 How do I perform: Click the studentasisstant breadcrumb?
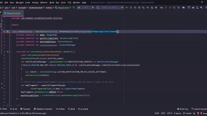[x=36, y=8]
